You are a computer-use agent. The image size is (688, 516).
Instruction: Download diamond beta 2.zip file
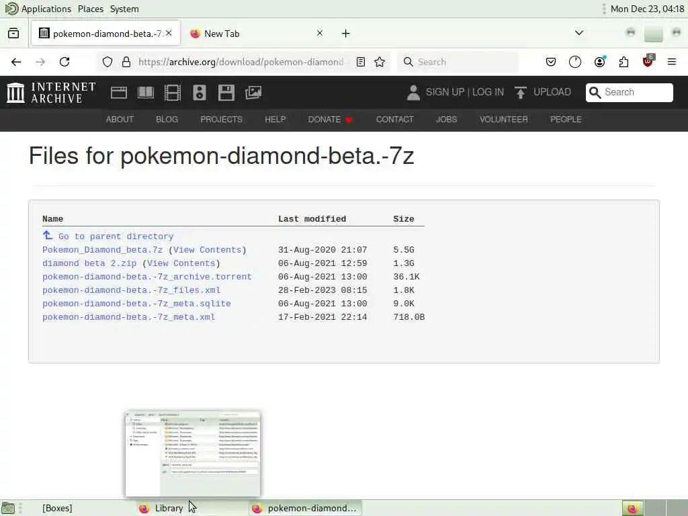tap(89, 263)
